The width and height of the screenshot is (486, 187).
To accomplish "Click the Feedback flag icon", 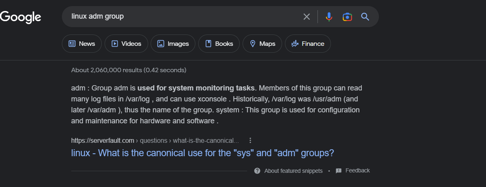I will (339, 171).
